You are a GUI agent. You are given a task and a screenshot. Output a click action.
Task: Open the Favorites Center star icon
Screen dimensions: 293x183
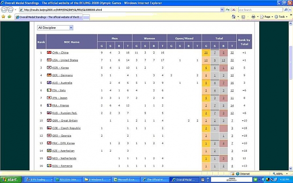[3, 17]
